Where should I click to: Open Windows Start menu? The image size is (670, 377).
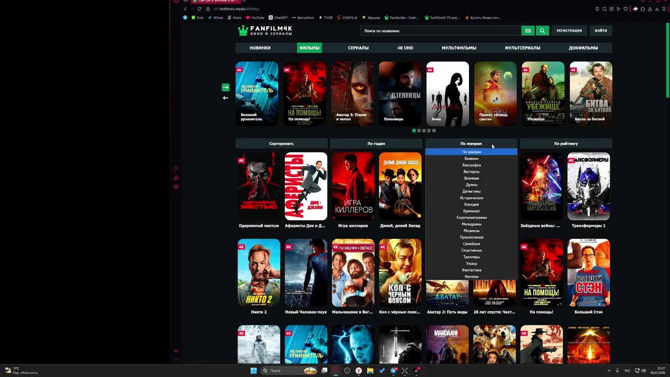(x=254, y=371)
